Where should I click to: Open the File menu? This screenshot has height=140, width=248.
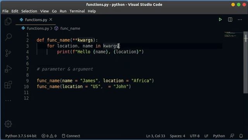click(x=5, y=11)
